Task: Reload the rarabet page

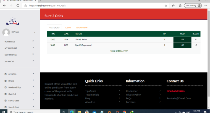Action: tap(18, 6)
